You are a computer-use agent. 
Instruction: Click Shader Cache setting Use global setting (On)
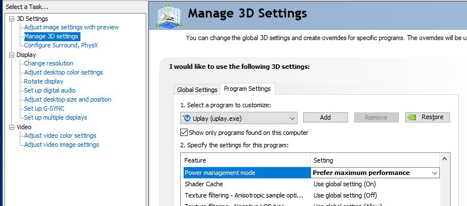(345, 184)
